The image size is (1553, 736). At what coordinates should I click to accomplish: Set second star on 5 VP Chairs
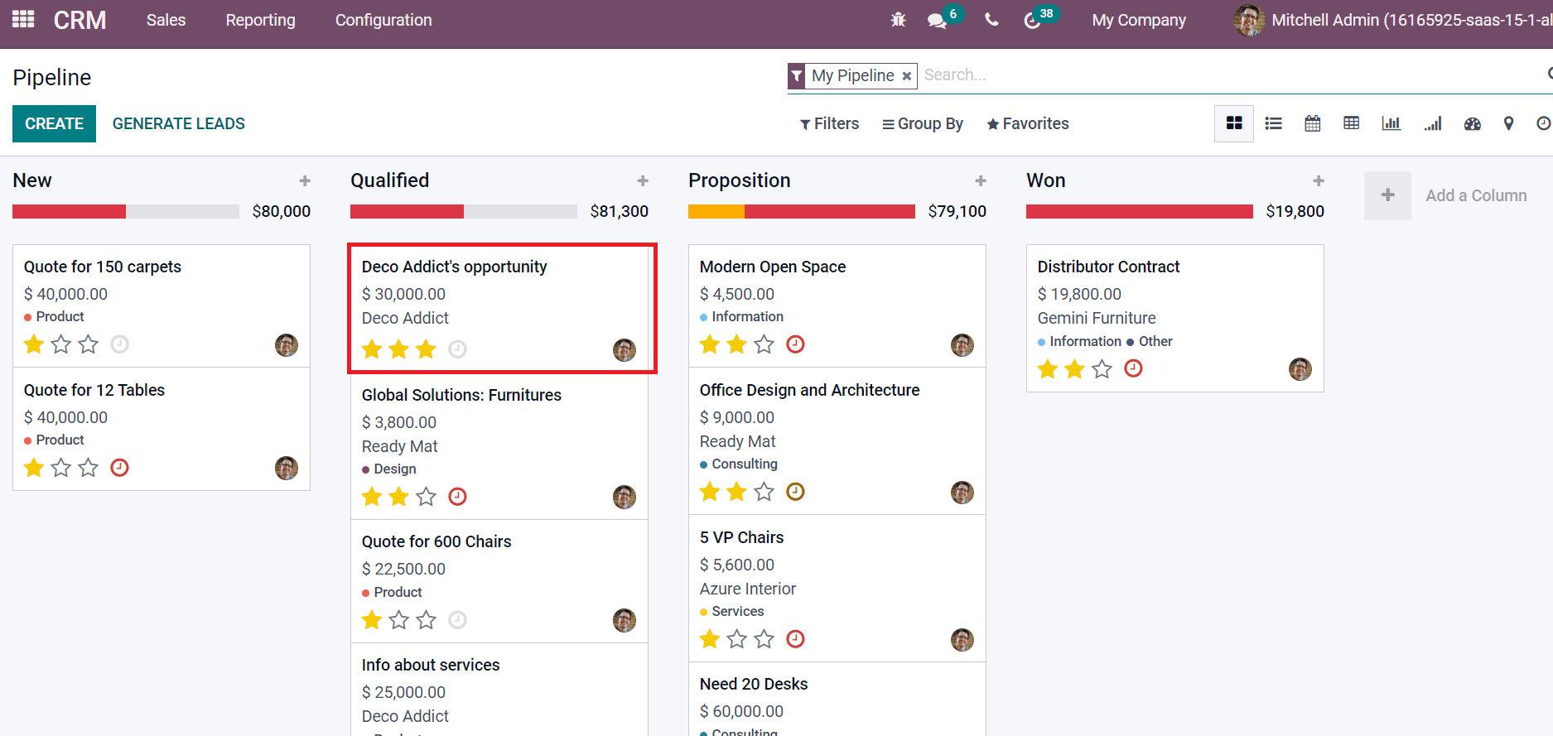(x=737, y=638)
